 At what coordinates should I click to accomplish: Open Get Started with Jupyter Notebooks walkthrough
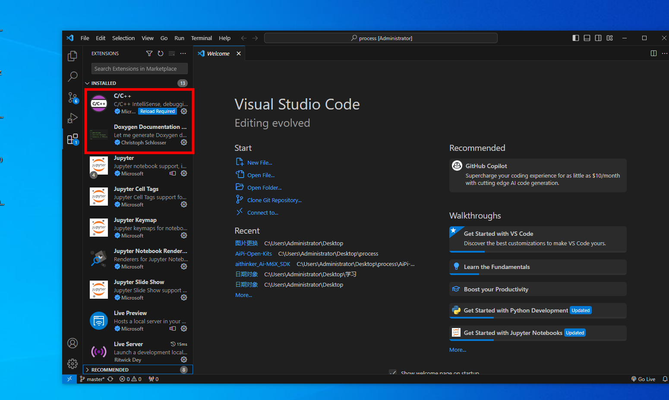pyautogui.click(x=538, y=333)
